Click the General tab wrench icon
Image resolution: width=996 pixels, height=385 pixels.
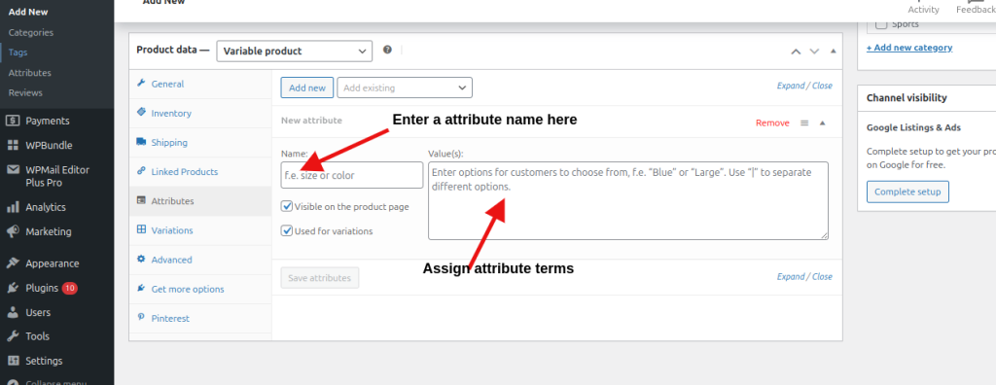tap(141, 84)
